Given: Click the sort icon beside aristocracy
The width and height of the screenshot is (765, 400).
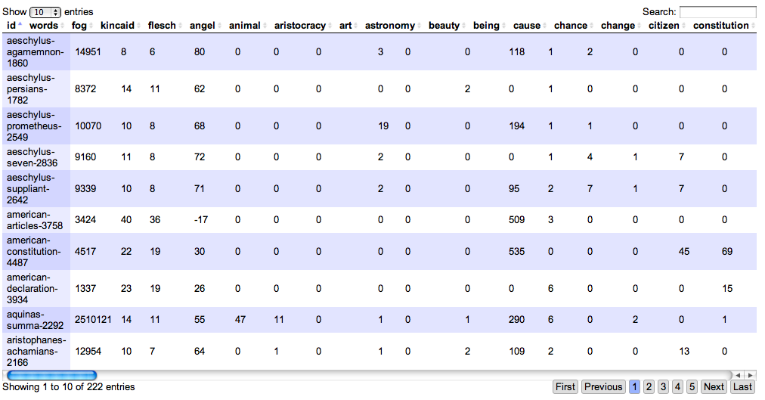Looking at the screenshot, I should [330, 26].
